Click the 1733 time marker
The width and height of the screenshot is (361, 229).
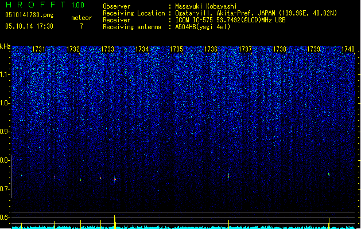tap(107, 49)
